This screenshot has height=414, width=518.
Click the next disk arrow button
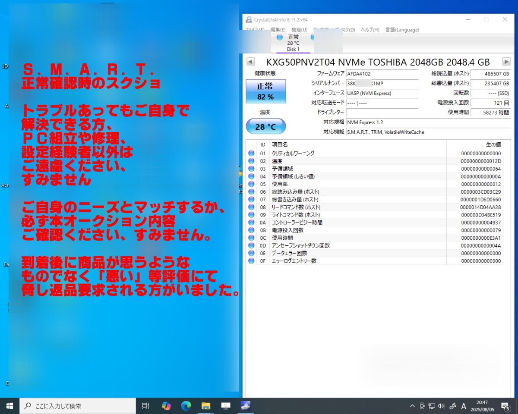pyautogui.click(x=506, y=62)
